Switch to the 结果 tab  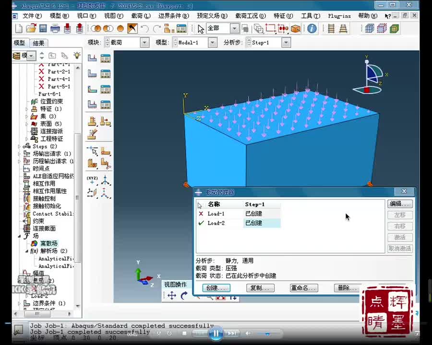pyautogui.click(x=38, y=43)
